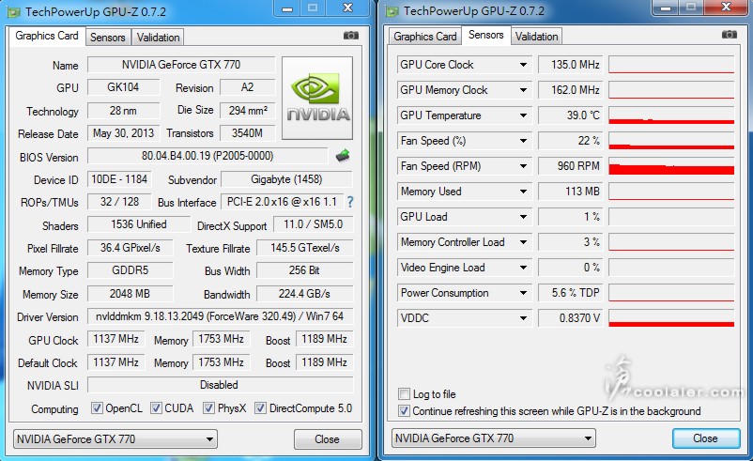Click the 135.0 MHz core clock value
The width and height of the screenshot is (753, 461).
tap(571, 65)
